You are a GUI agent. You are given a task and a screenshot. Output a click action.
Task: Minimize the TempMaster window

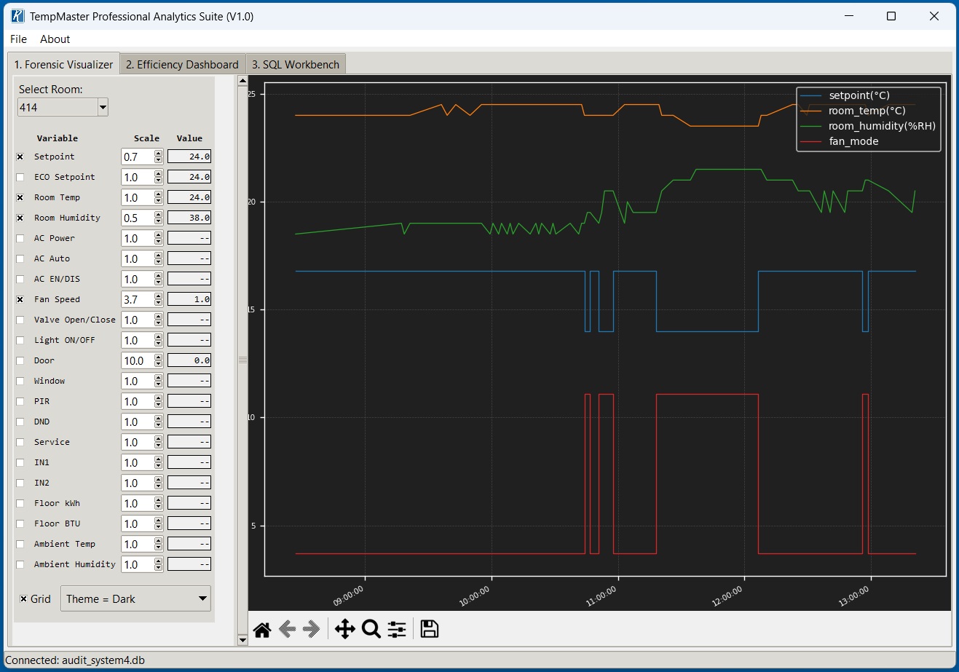849,16
